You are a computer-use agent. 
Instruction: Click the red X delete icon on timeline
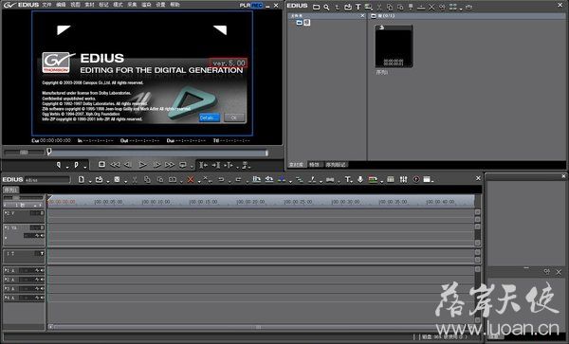coord(191,179)
